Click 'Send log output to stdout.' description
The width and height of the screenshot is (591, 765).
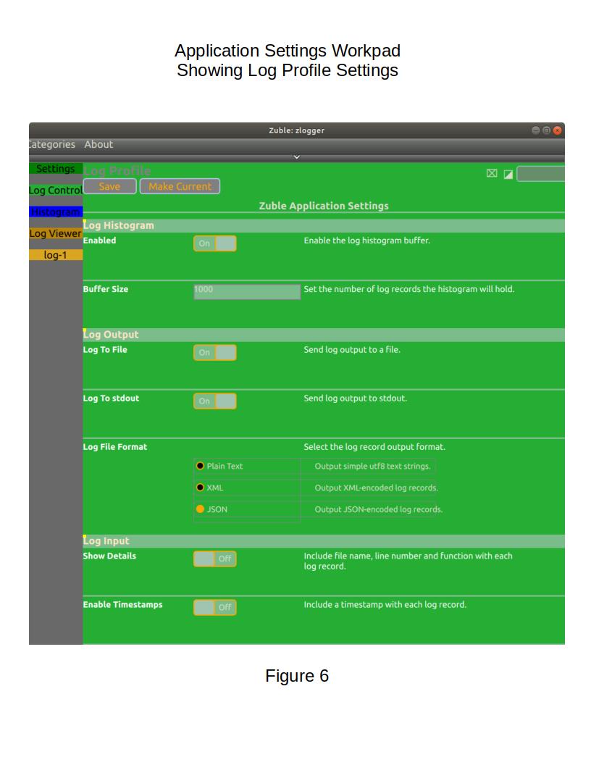(355, 398)
